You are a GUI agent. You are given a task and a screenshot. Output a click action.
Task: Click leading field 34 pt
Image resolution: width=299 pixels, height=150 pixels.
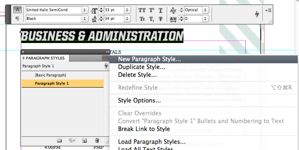[x=114, y=19]
